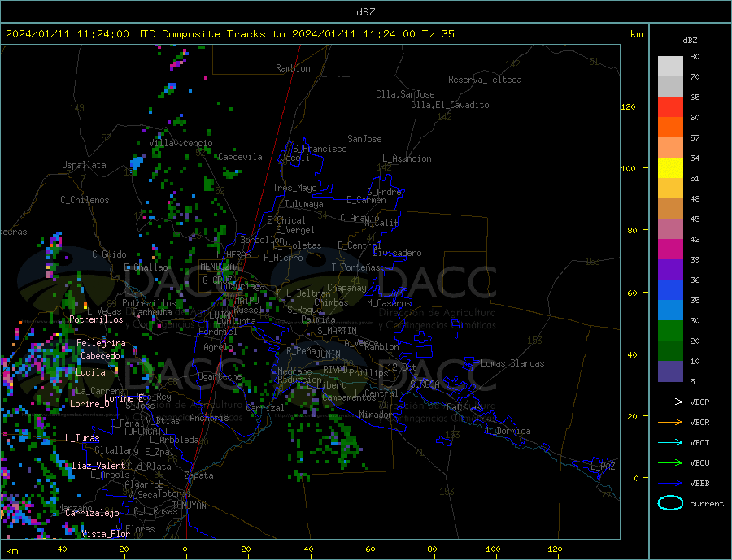Click the white VBCP arrow icon
The height and width of the screenshot is (560, 732).
point(670,402)
